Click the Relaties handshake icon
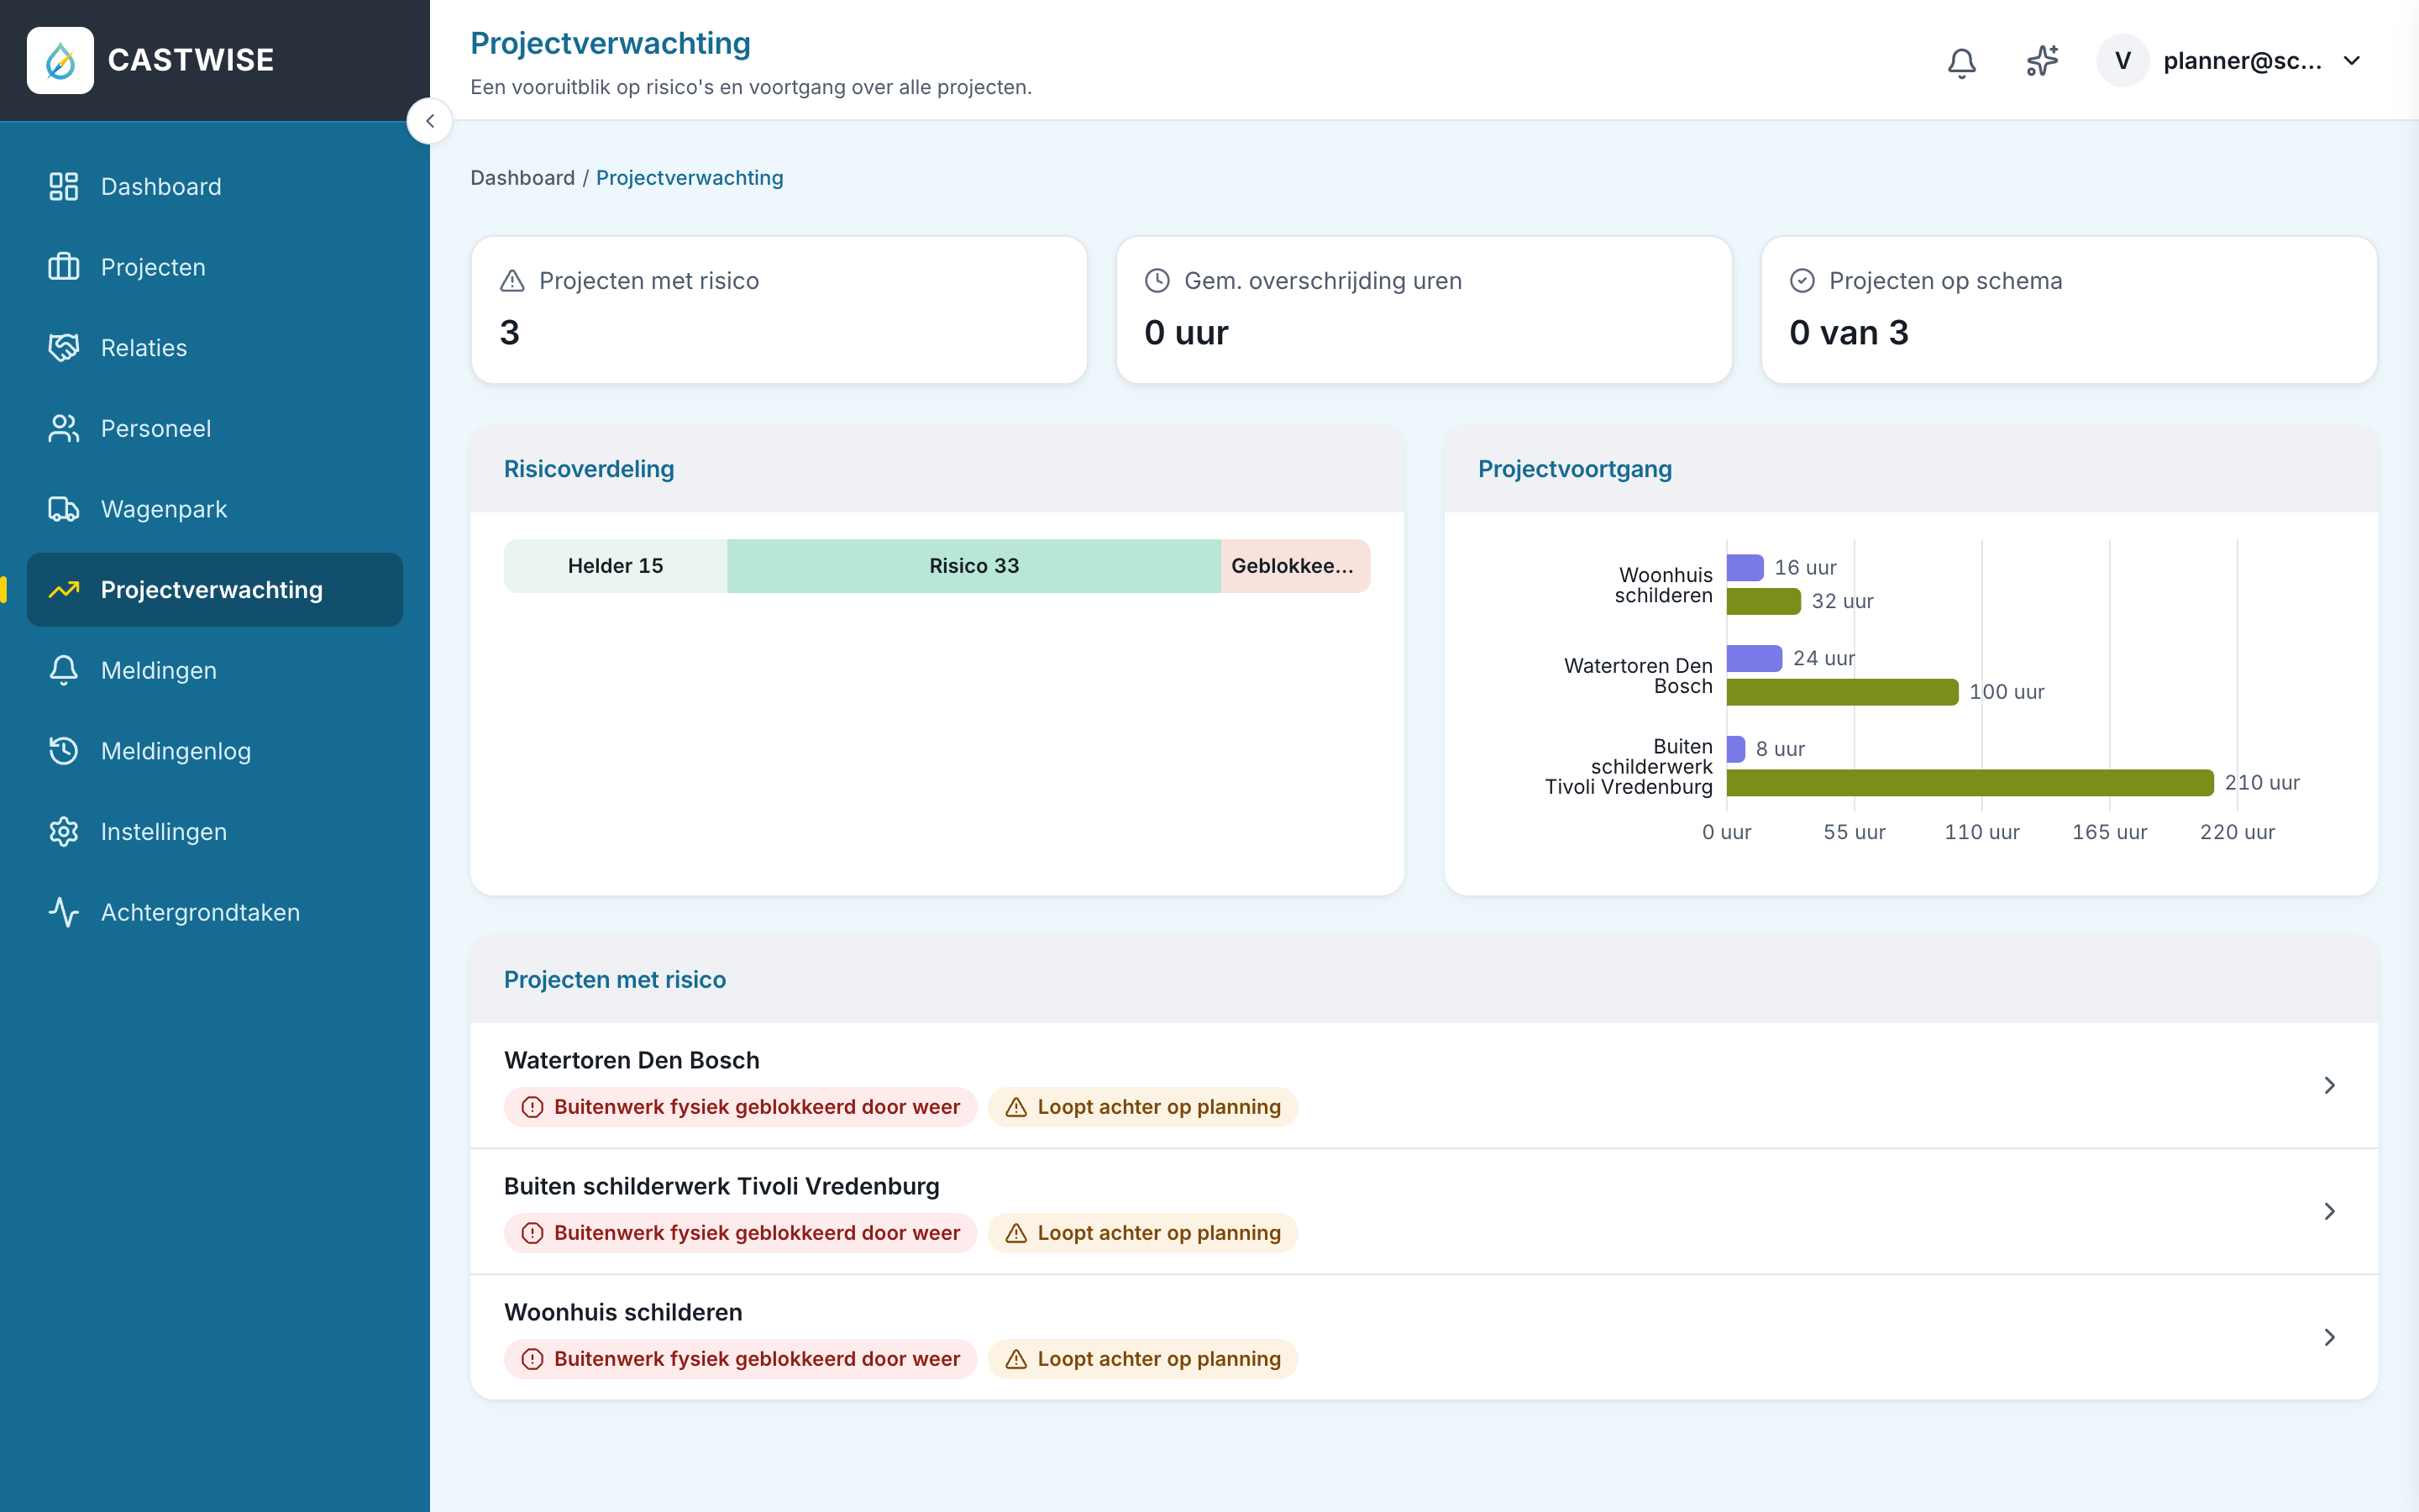This screenshot has width=2419, height=1512. (64, 347)
